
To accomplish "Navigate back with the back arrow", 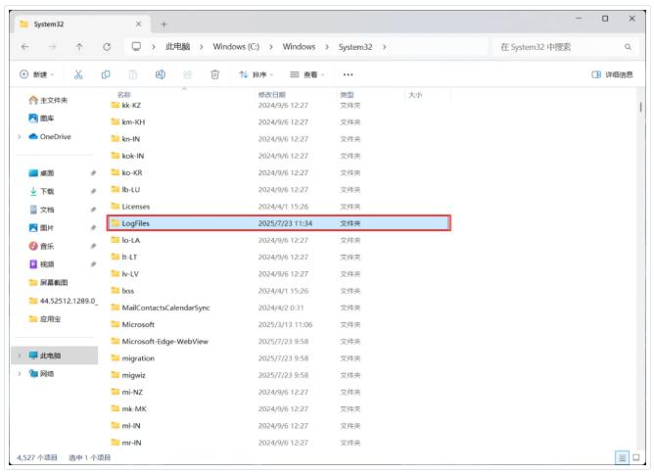I will [24, 46].
